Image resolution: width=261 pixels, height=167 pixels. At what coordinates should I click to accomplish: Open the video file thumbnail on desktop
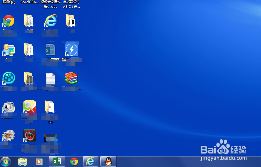click(x=50, y=138)
